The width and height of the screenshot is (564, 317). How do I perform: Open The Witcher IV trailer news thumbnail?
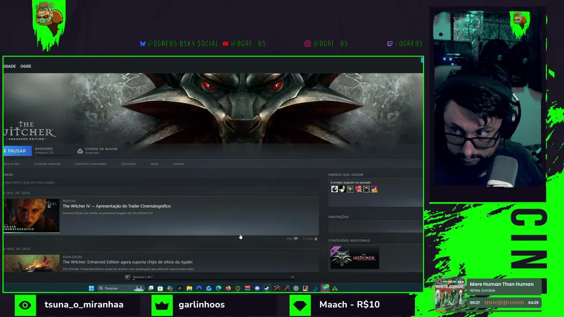31,216
